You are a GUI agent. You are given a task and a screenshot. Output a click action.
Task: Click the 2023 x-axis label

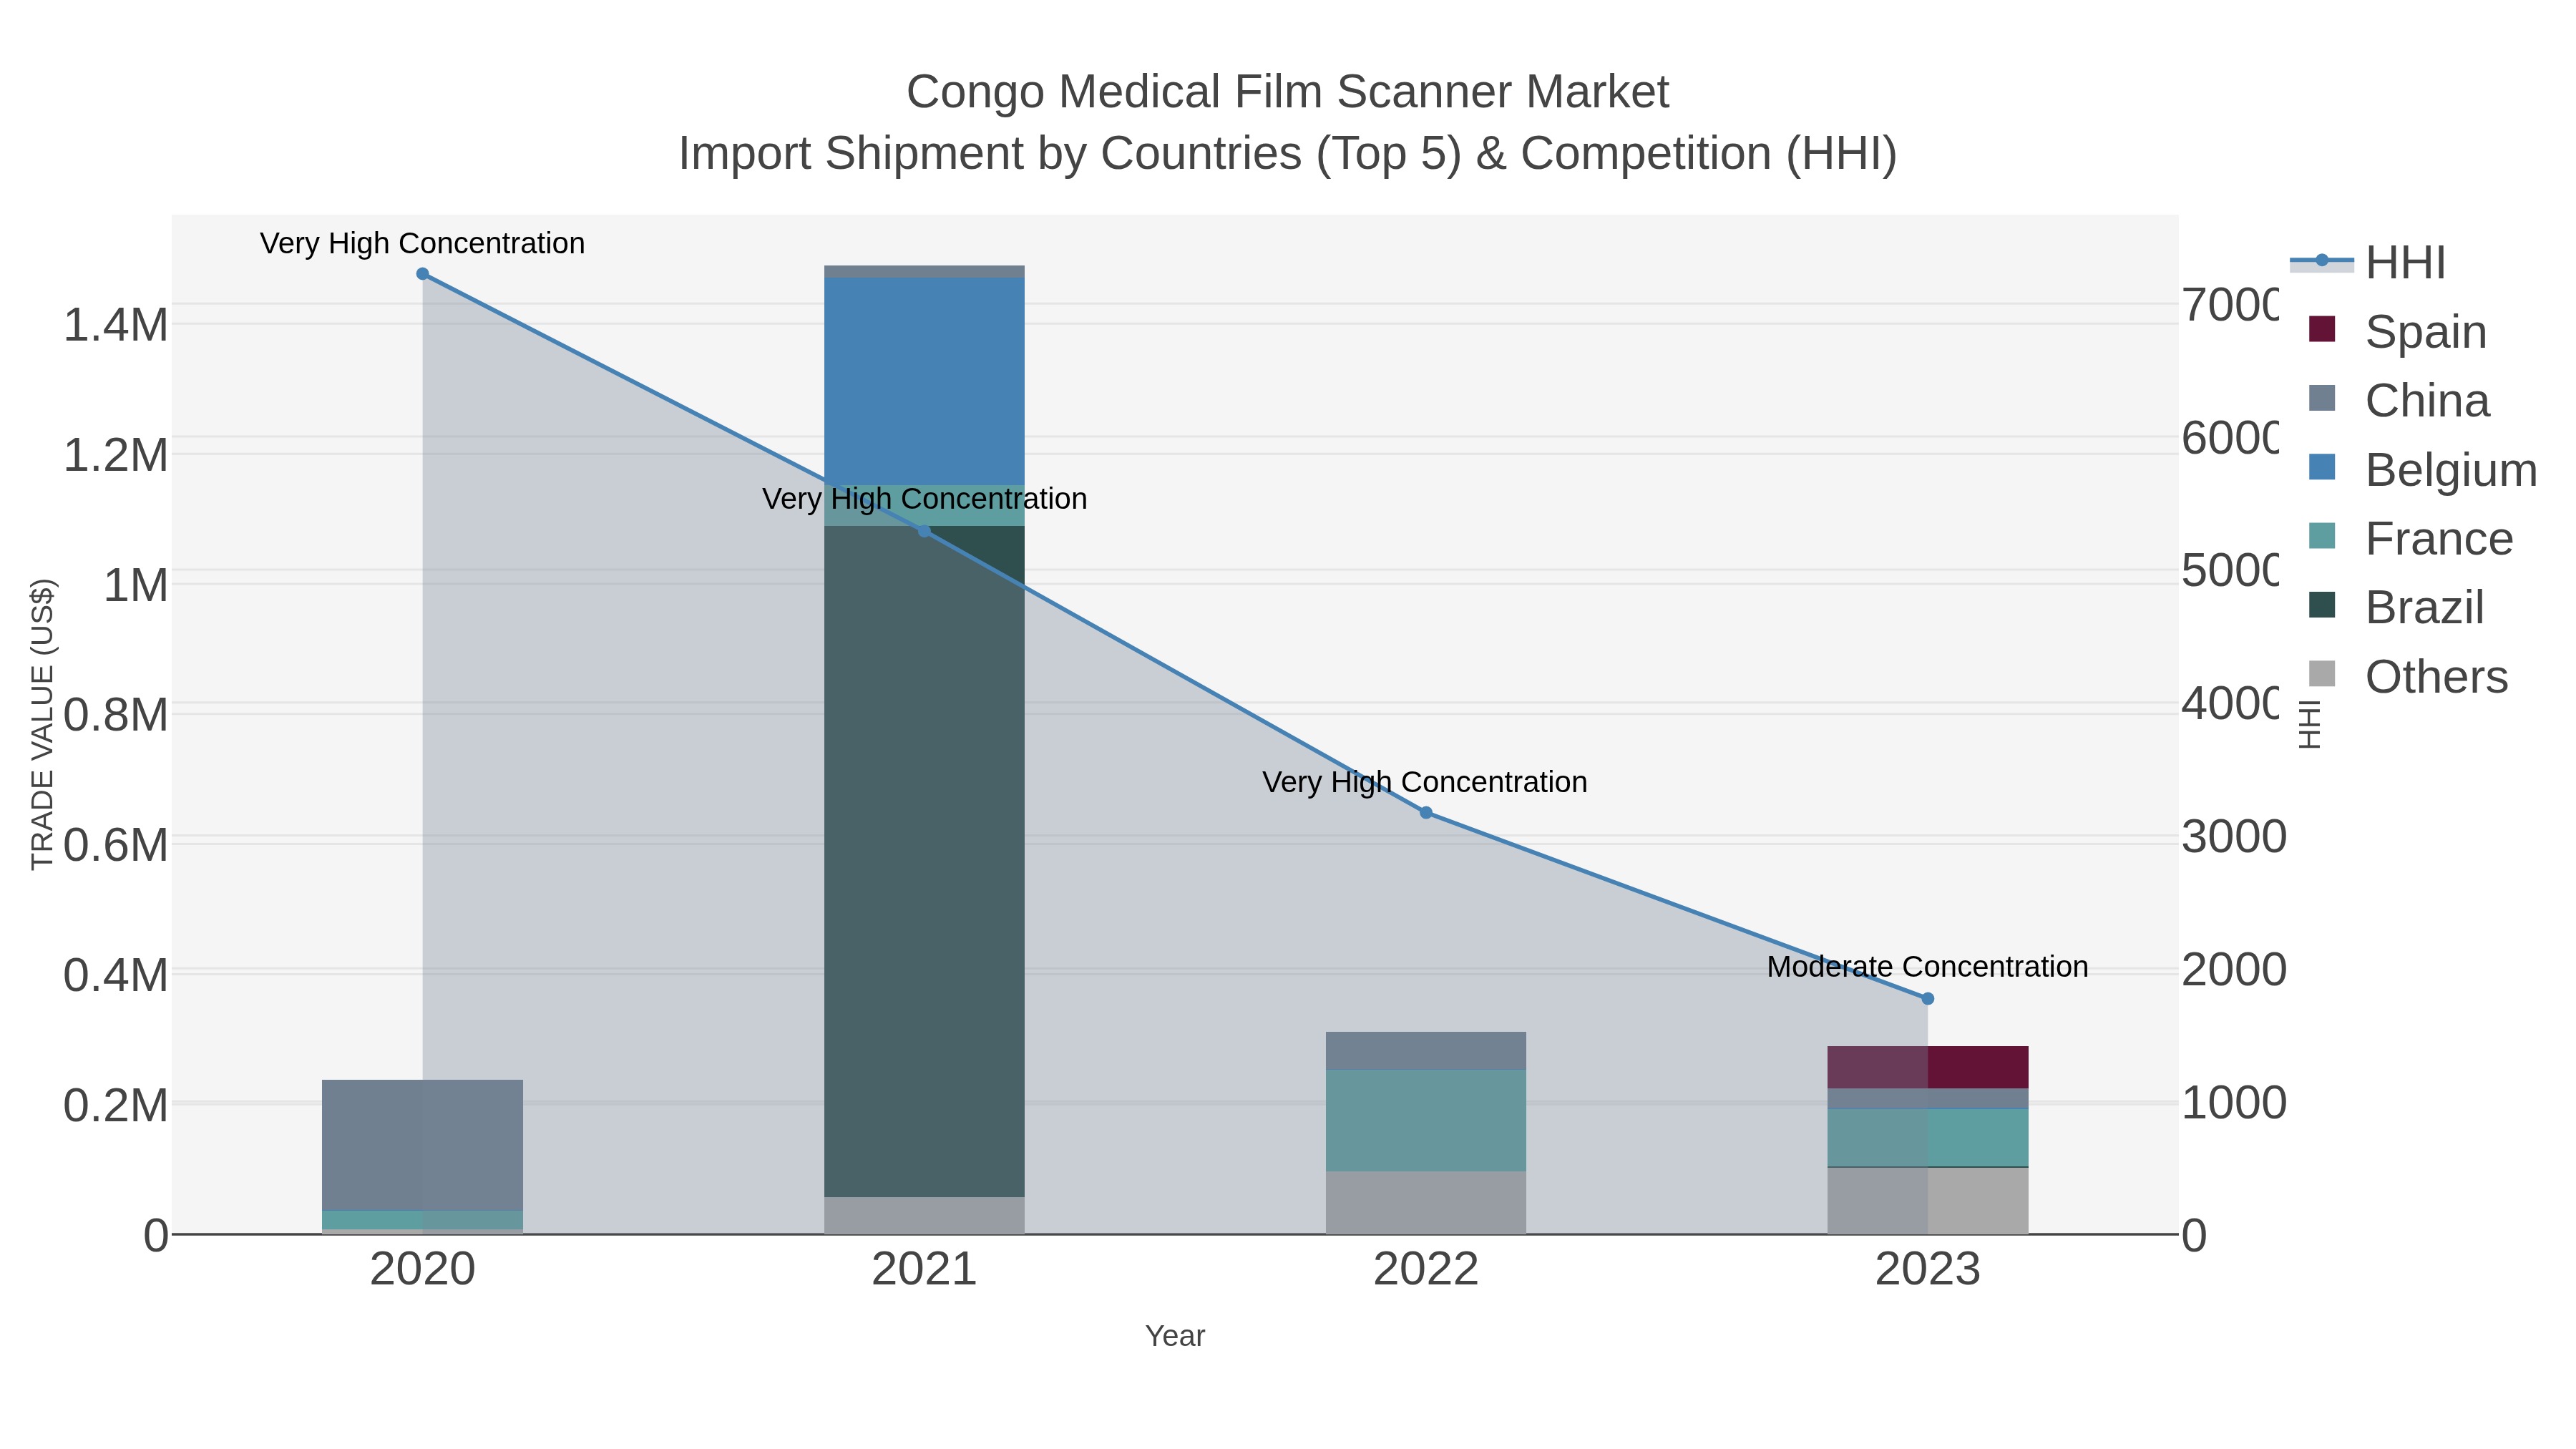1928,1270
